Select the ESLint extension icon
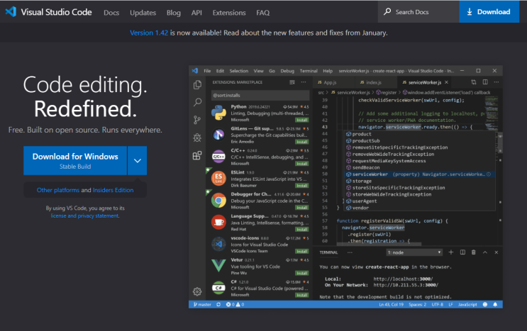 coord(218,178)
